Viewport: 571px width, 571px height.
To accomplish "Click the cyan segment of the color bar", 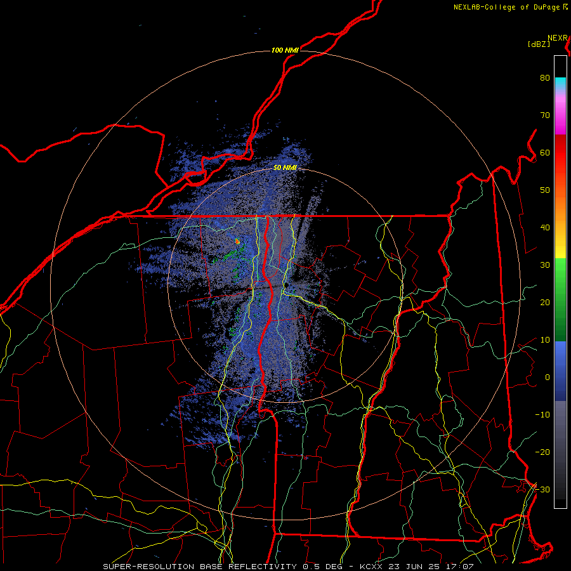I will click(560, 82).
